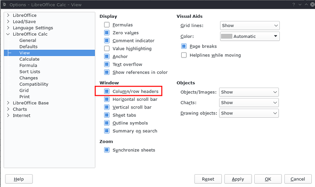Viewport: 315px width, 187px height.
Task: Select the Compatibility tree item
Action: [x=34, y=84]
